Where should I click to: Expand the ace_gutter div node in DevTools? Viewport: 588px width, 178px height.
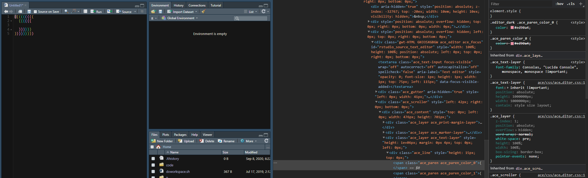[x=376, y=92]
